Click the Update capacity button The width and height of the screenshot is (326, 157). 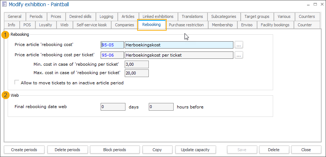click(x=195, y=150)
